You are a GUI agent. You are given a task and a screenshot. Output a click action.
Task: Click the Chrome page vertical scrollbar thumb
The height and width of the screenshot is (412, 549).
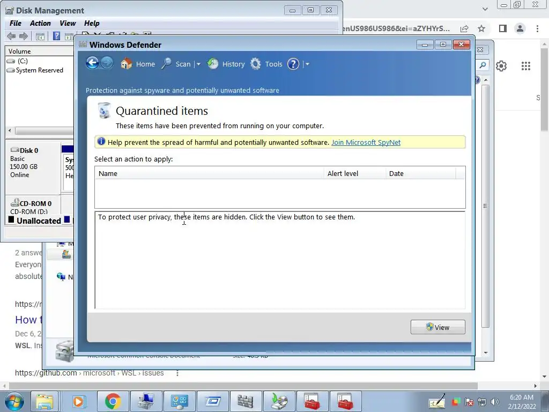click(545, 90)
